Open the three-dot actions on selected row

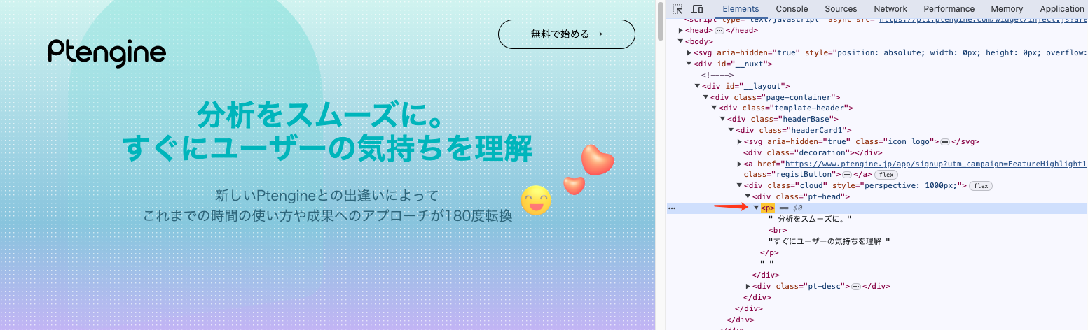tap(672, 208)
